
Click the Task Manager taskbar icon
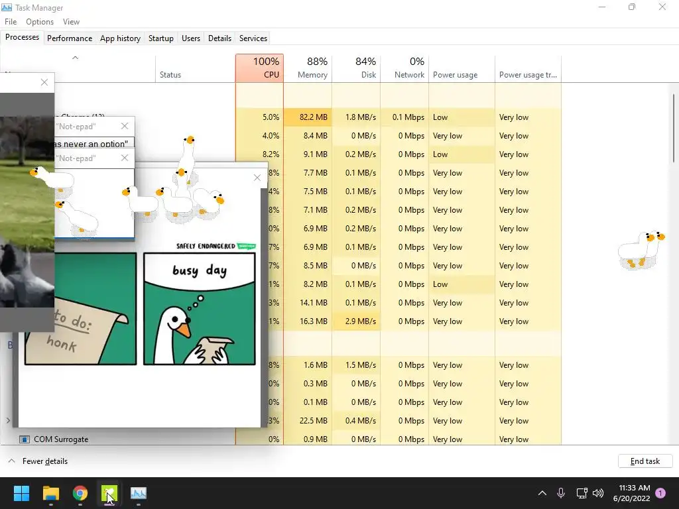point(139,493)
